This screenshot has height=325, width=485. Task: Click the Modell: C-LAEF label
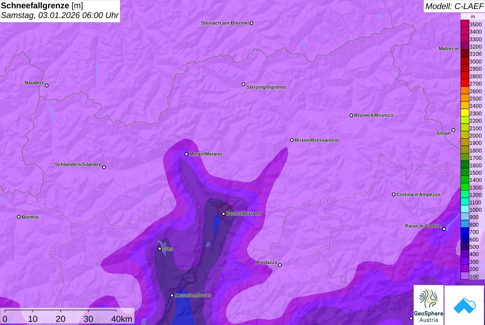(x=454, y=6)
